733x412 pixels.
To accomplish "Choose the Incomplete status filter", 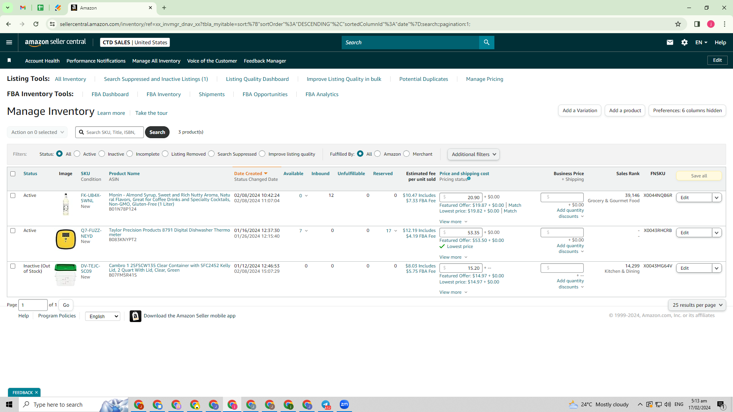I will (130, 154).
